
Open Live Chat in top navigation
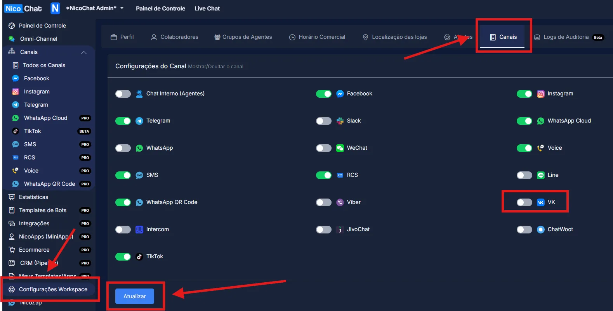(x=207, y=9)
